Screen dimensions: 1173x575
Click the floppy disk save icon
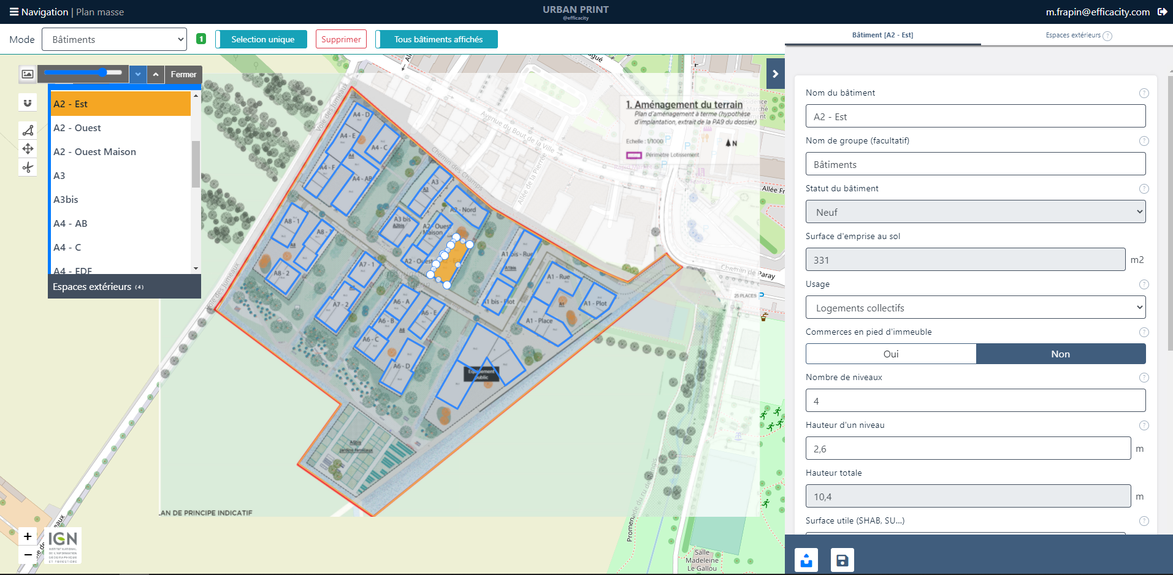[842, 560]
